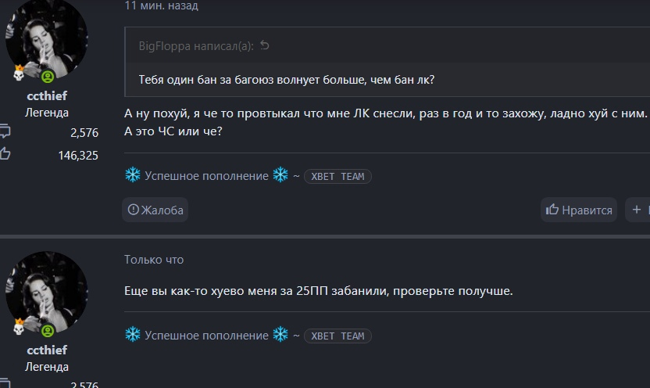Click the likes thumbs-up icon under first profile
Image resolution: width=650 pixels, height=388 pixels.
coord(4,154)
